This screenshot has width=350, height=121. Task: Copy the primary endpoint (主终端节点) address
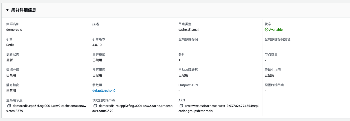click(x=9, y=106)
